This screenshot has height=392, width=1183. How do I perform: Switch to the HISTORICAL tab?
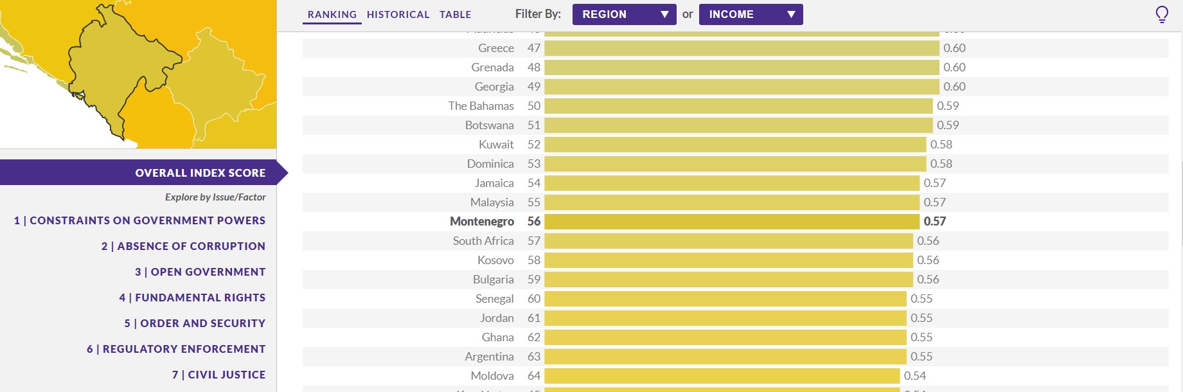[398, 14]
